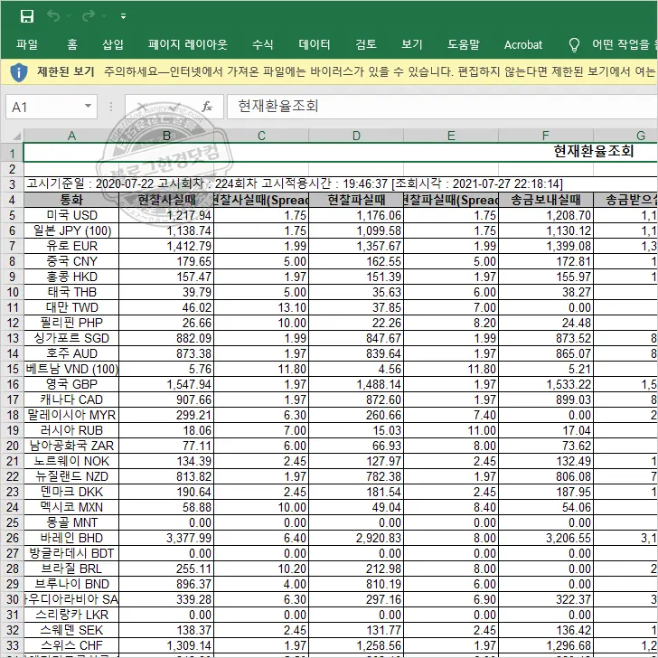Select row 5 header
This screenshot has height=658, width=658.
click(x=12, y=215)
